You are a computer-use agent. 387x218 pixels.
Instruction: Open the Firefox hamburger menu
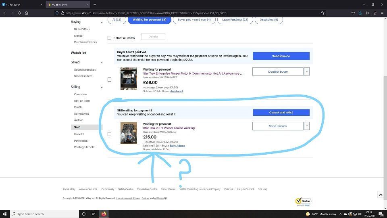pos(382,13)
